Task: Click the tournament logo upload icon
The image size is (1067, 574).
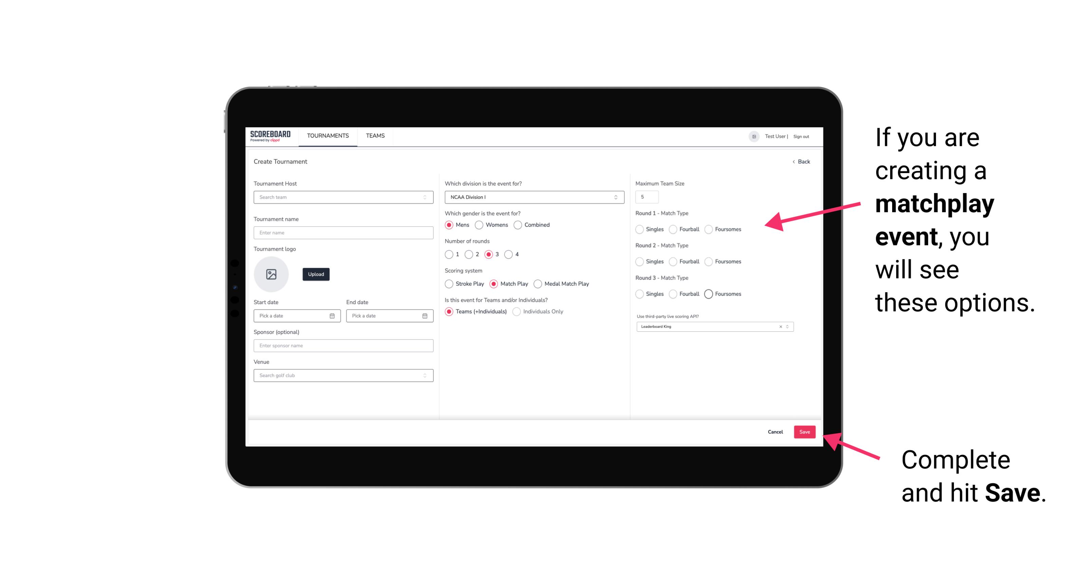Action: 271,274
